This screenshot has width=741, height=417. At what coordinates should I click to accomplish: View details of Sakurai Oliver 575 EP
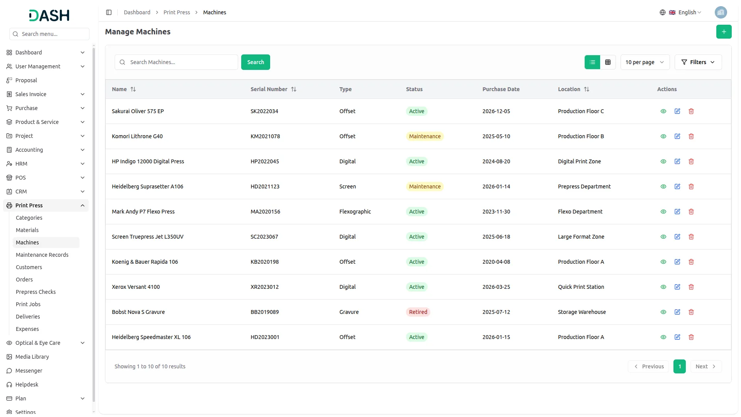pos(663,111)
